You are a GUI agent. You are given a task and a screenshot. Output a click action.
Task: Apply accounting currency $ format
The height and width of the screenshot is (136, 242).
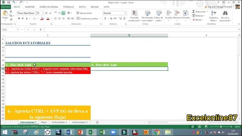click(x=105, y=19)
